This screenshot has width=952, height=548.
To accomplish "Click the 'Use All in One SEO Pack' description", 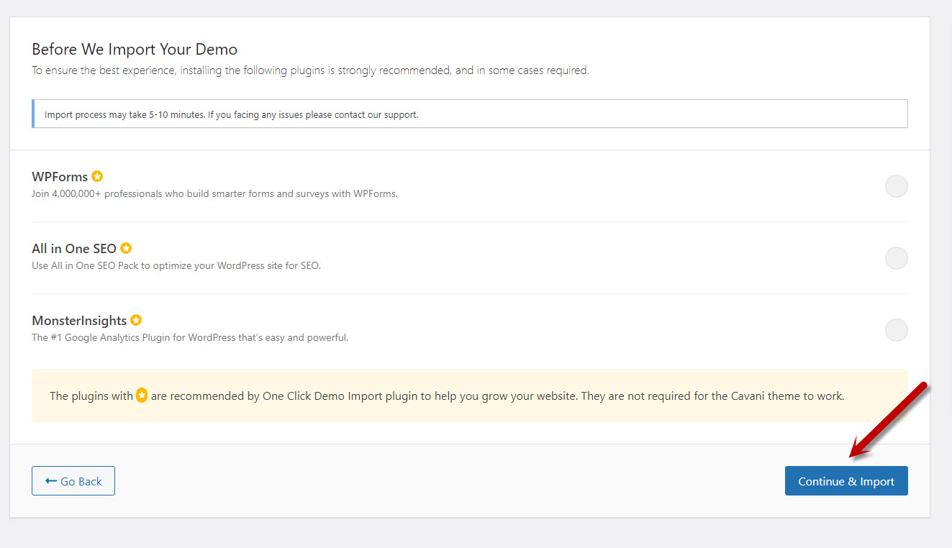I will 176,266.
